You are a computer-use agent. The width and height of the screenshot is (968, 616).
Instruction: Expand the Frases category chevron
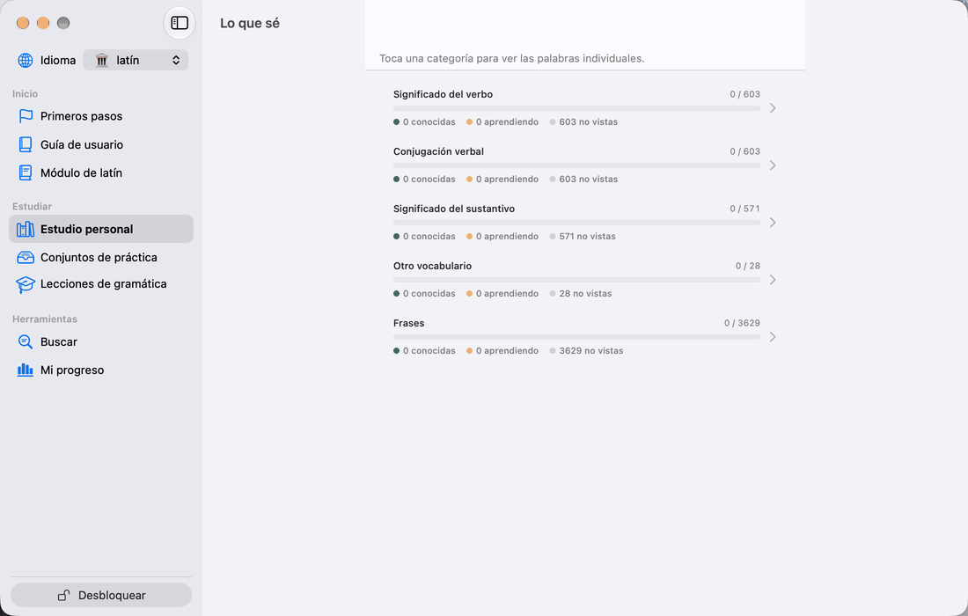tap(773, 337)
